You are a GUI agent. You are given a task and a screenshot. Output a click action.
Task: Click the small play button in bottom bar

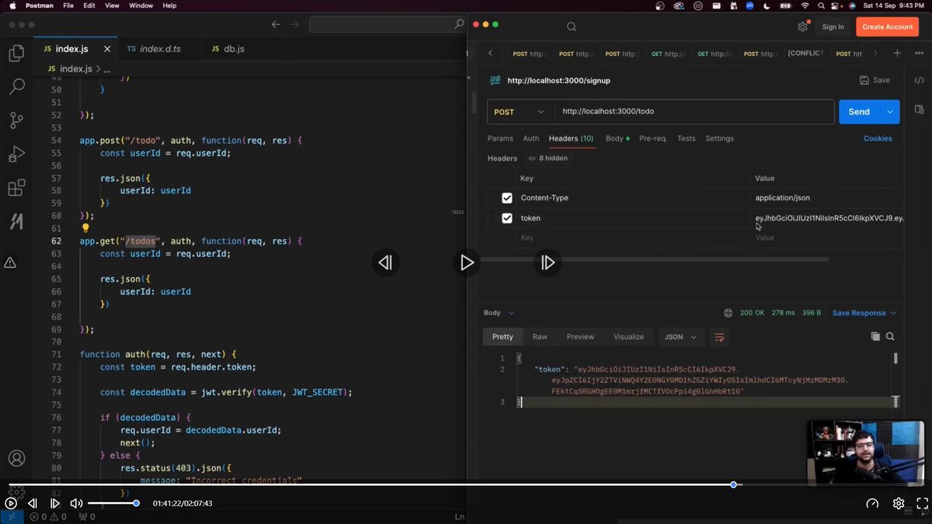(11, 503)
